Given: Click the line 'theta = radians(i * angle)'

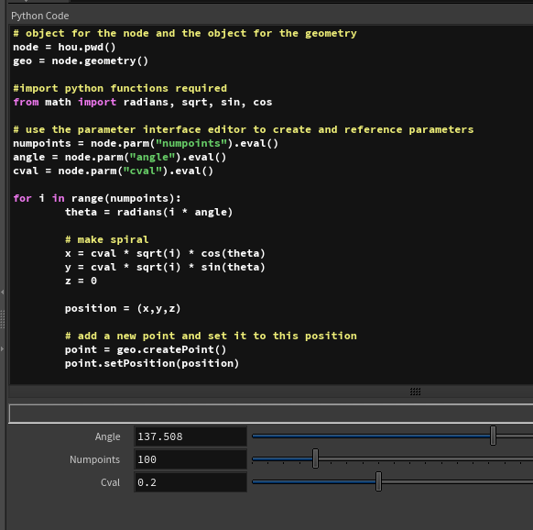Looking at the screenshot, I should point(149,212).
